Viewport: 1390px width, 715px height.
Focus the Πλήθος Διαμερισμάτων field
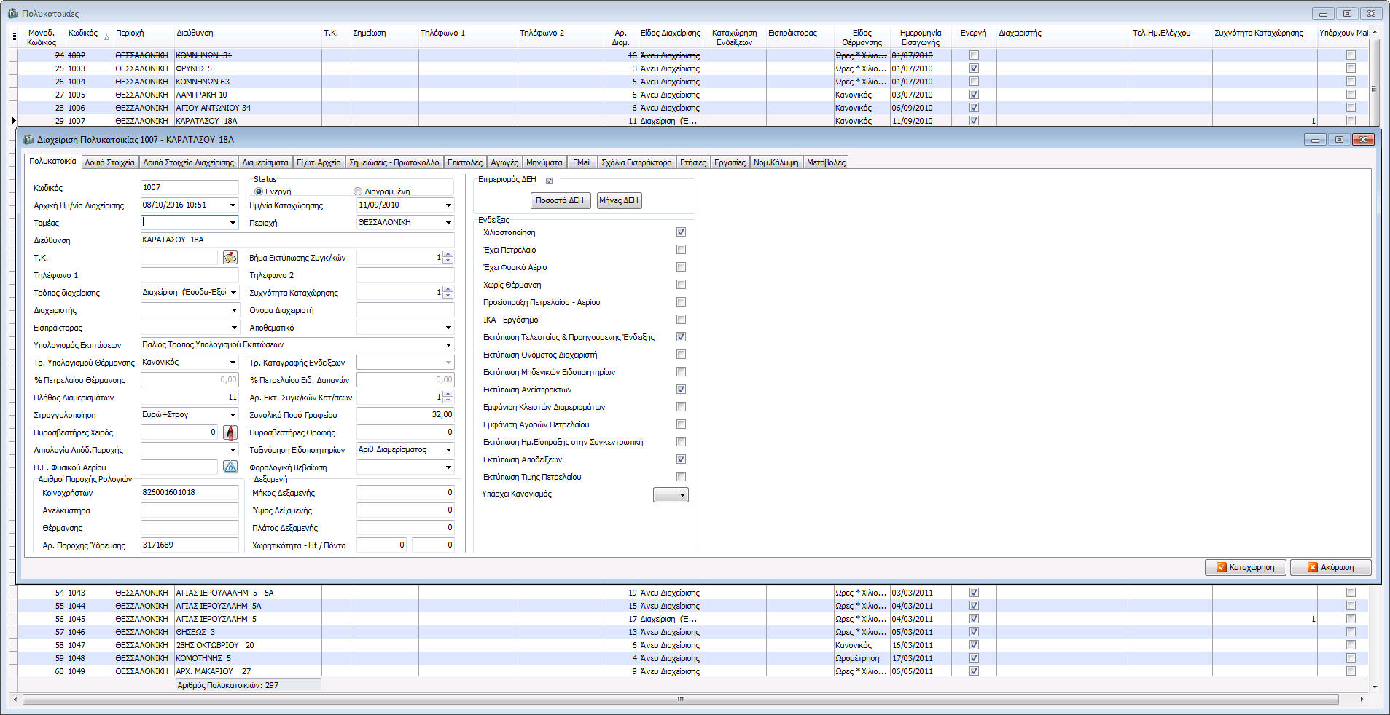pos(190,398)
